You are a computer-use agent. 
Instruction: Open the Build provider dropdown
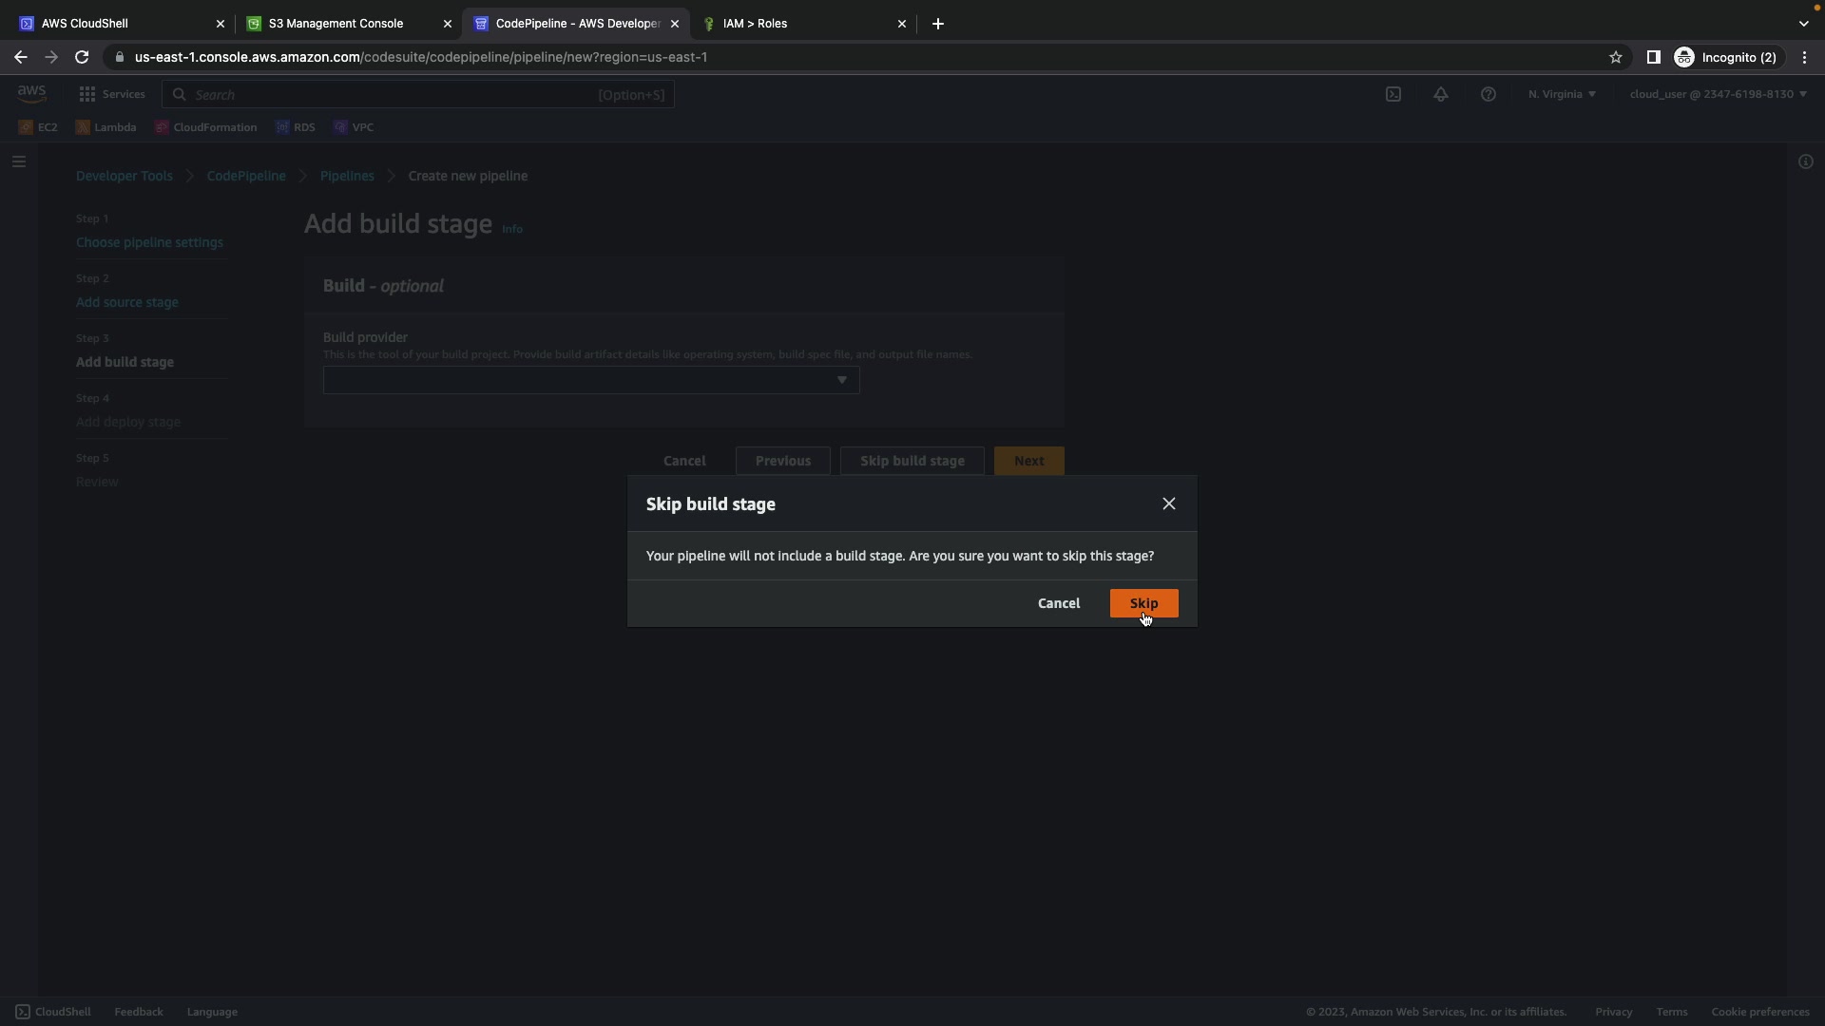tap(590, 380)
